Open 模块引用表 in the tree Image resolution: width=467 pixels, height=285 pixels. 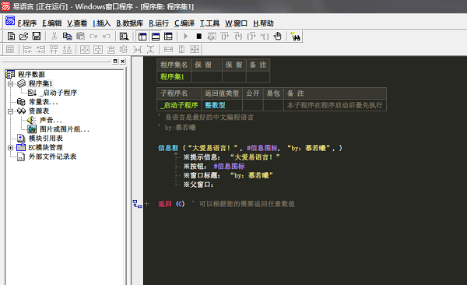(46, 139)
